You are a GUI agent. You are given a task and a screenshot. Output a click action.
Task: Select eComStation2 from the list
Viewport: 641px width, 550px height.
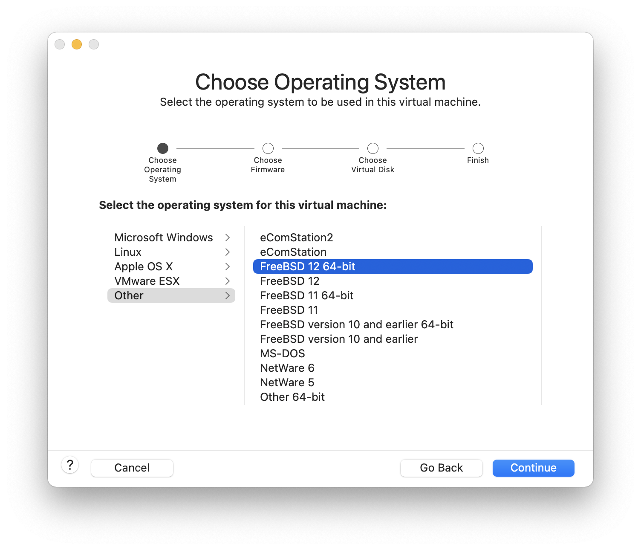[x=297, y=237]
